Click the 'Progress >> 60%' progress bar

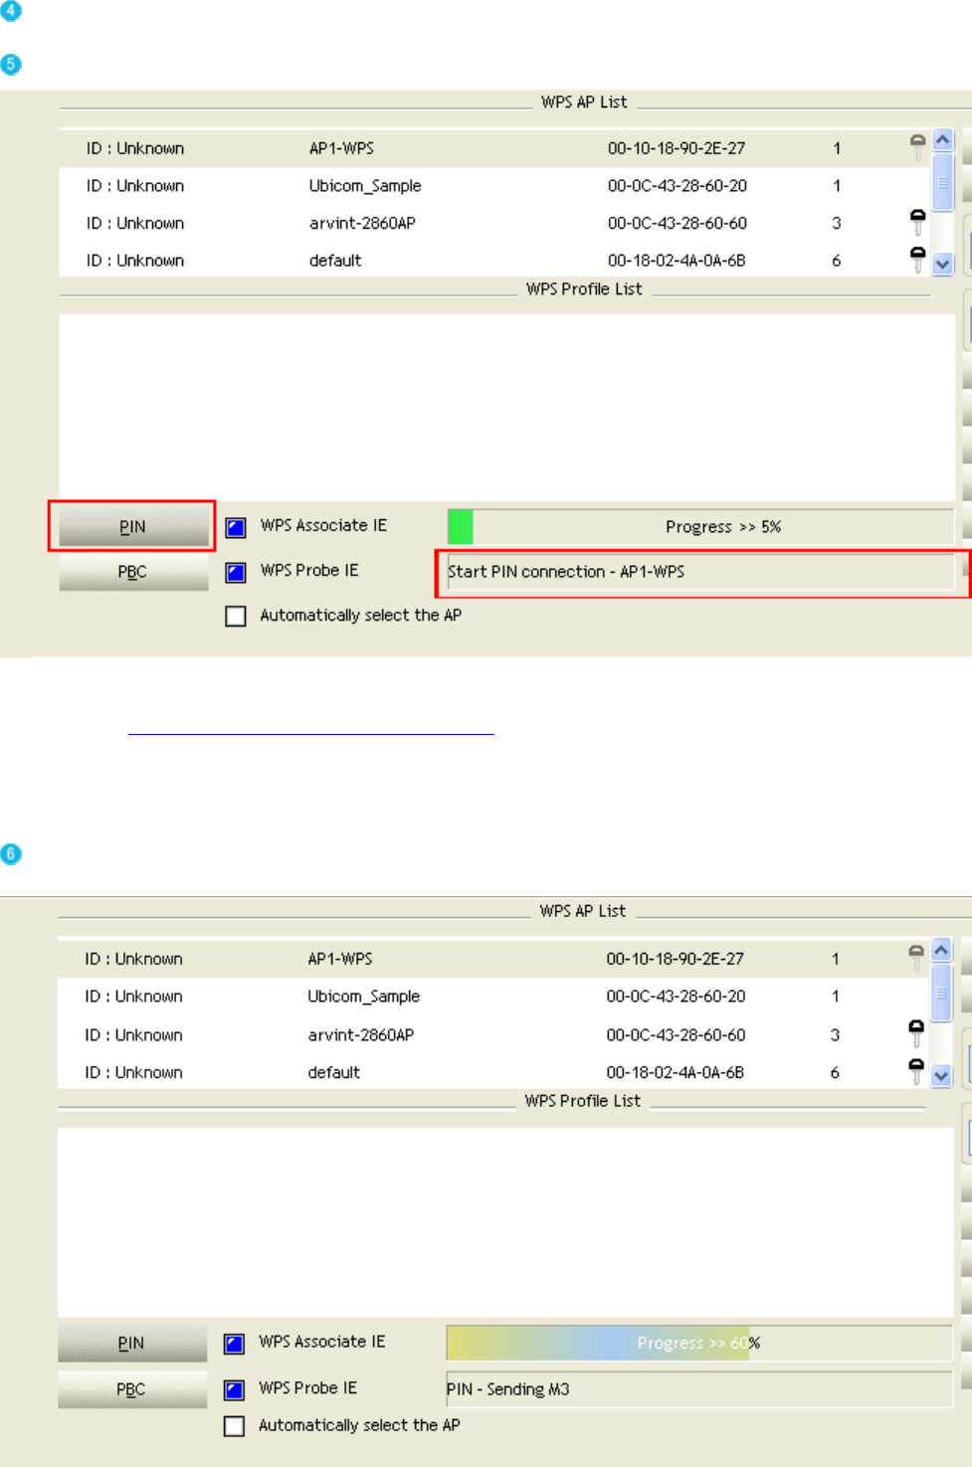pos(699,1343)
